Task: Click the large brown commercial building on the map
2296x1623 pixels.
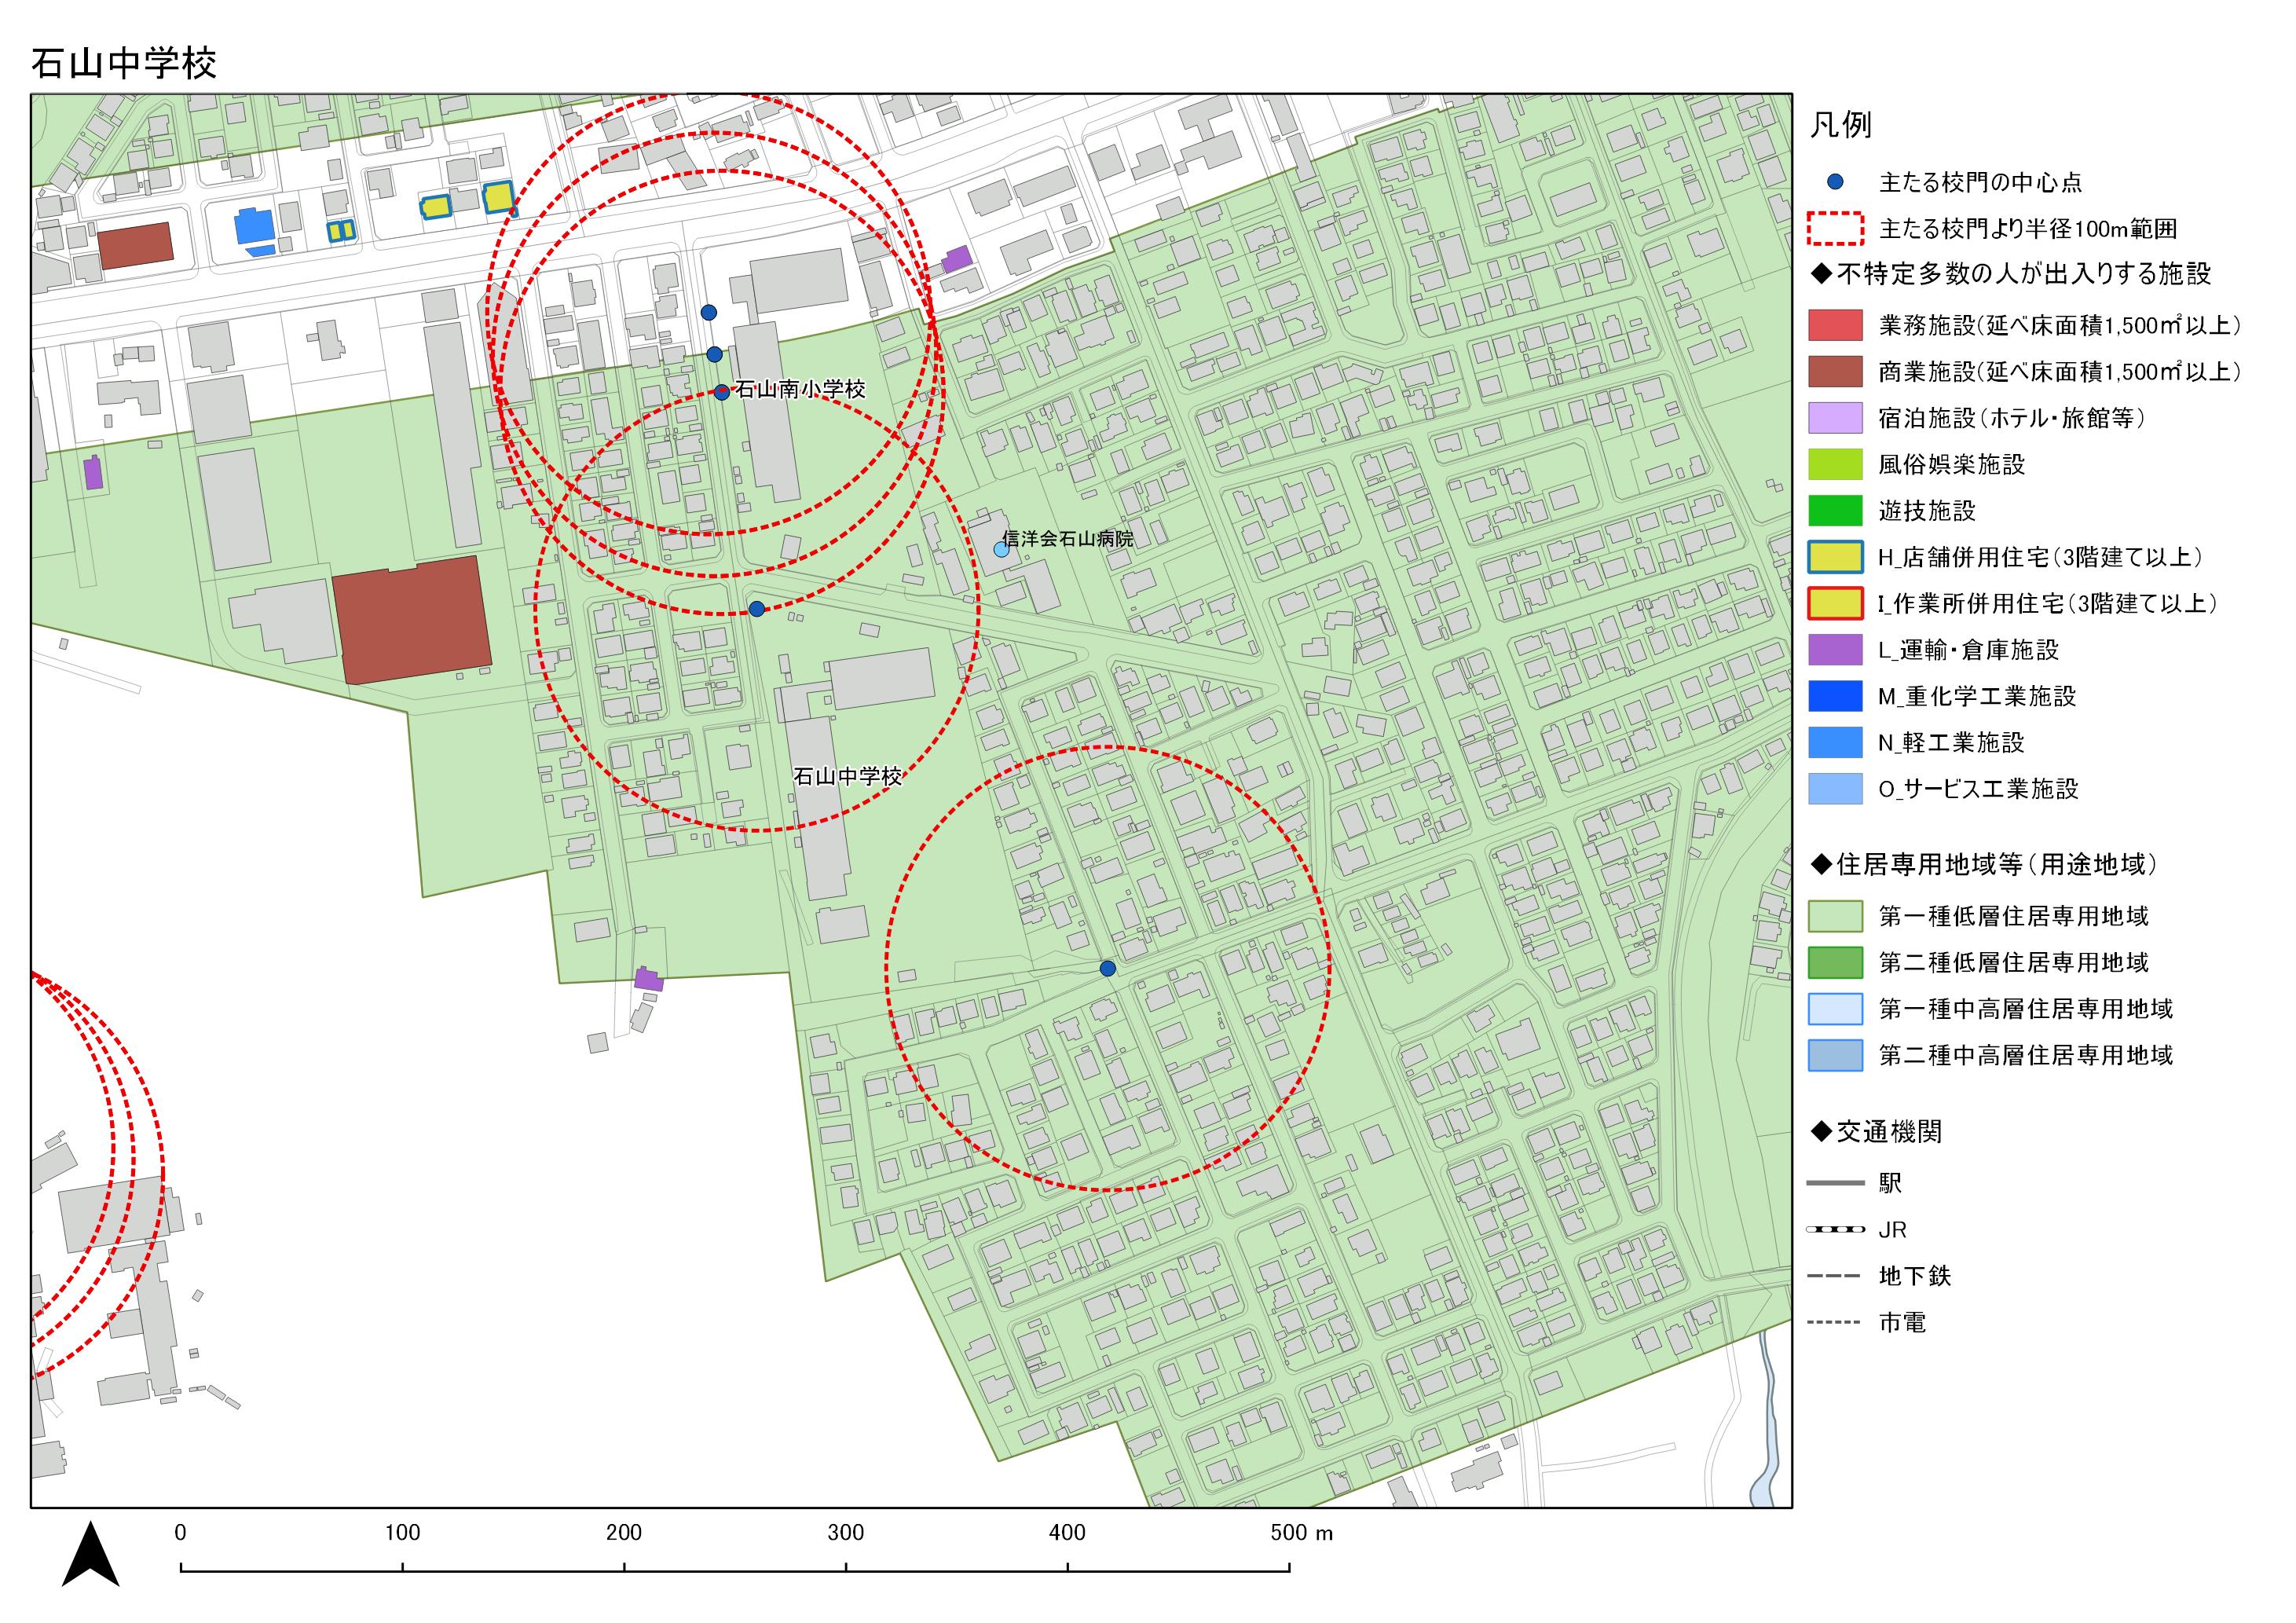Action: tap(412, 620)
